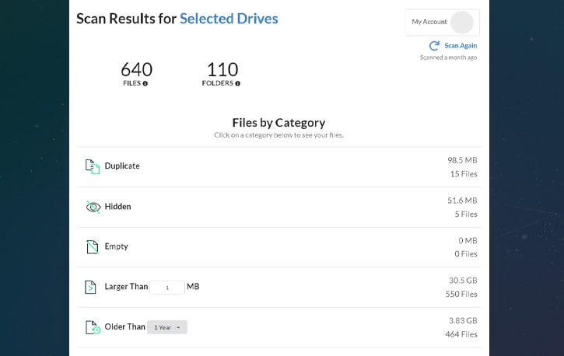Image resolution: width=564 pixels, height=356 pixels.
Task: Click the Older Than category label
Action: click(124, 327)
